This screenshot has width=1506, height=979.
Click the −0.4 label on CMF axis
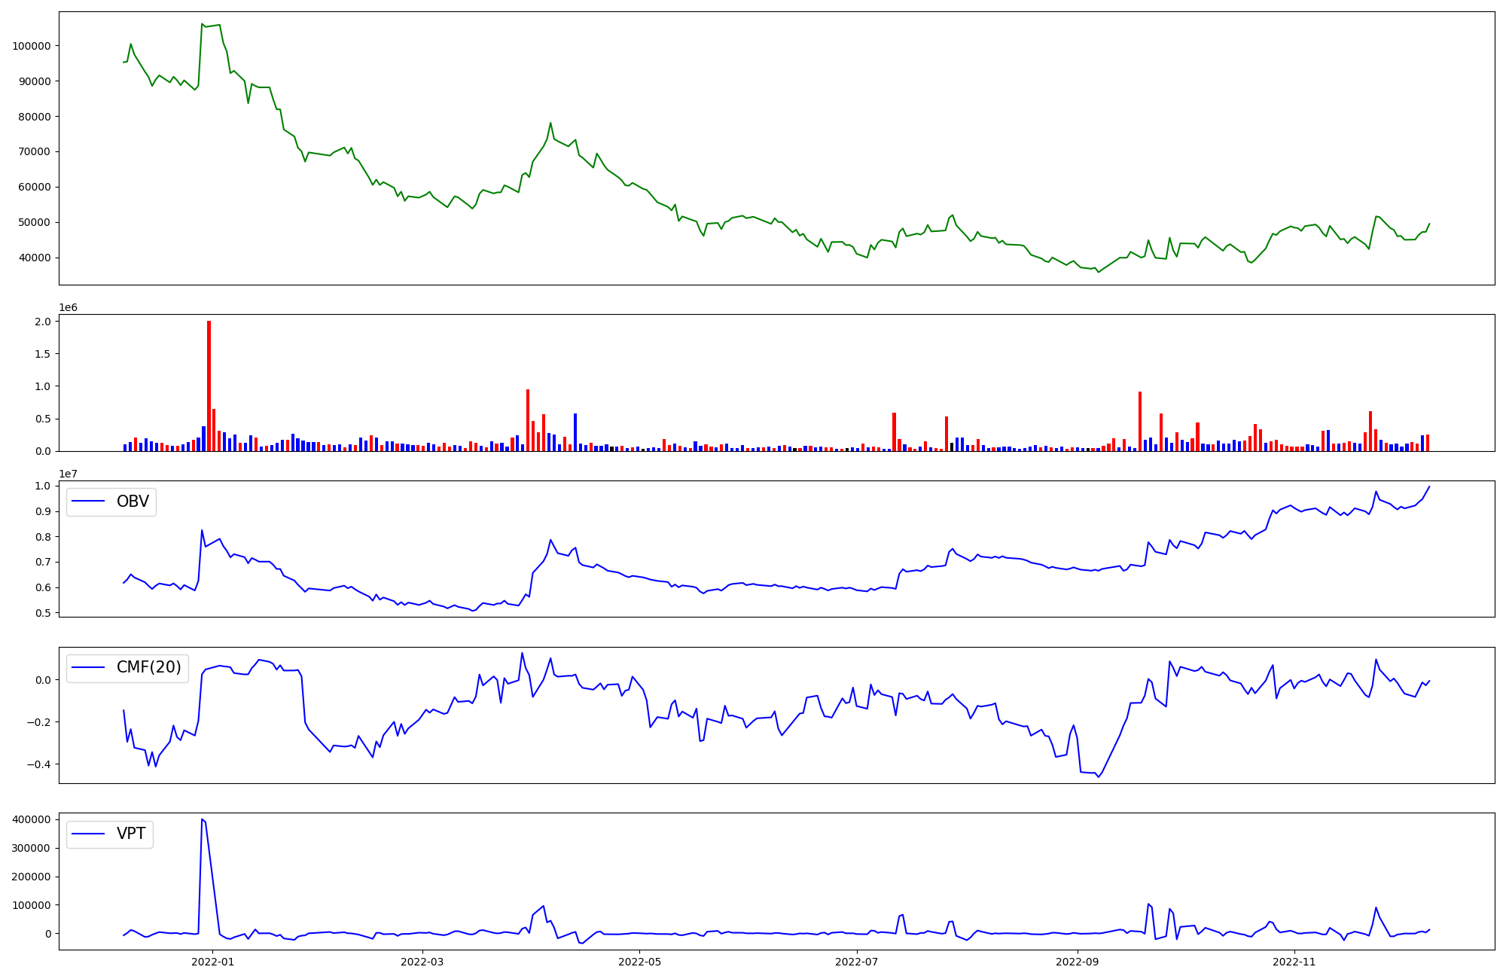click(x=38, y=764)
